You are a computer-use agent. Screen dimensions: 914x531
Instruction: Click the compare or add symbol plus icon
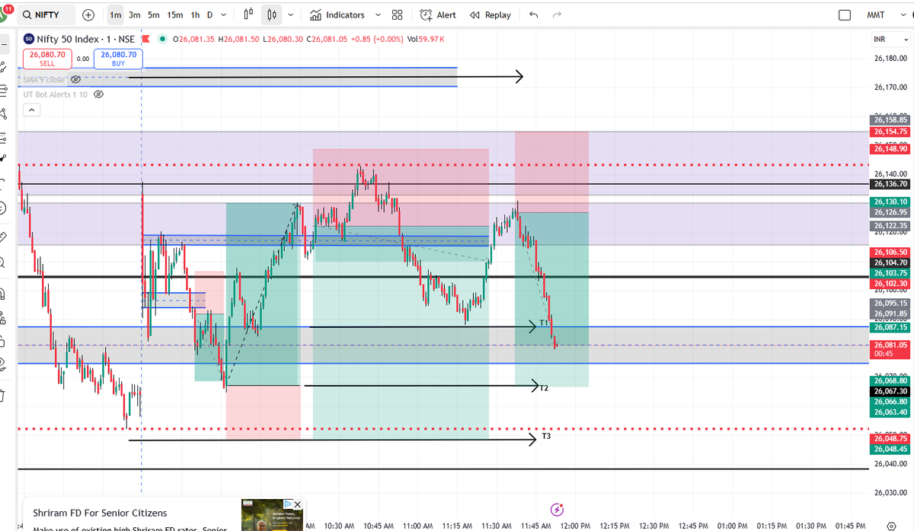(x=88, y=14)
